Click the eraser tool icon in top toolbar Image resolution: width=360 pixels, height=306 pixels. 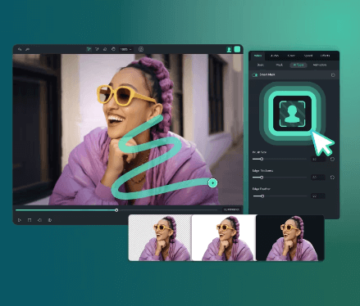pyautogui.click(x=105, y=49)
